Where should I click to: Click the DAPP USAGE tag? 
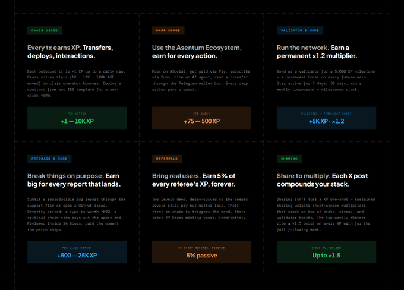tap(168, 30)
